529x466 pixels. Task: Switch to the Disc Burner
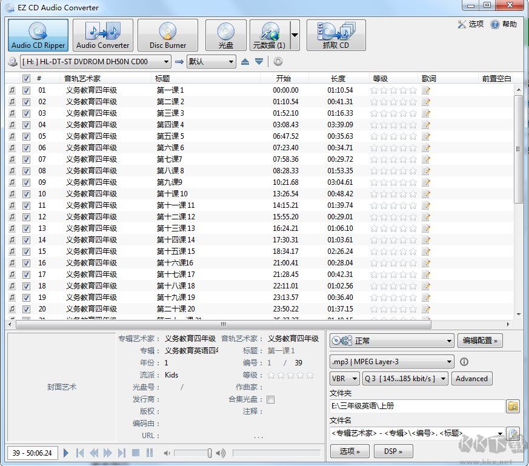(x=168, y=35)
